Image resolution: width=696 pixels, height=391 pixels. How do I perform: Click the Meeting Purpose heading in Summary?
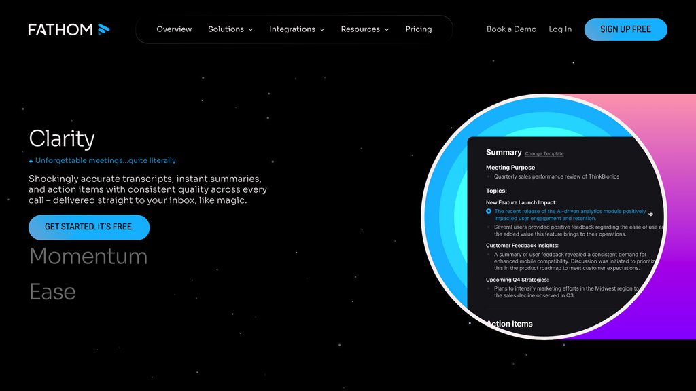510,167
